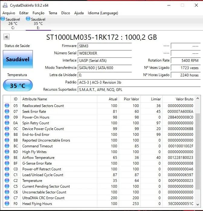This screenshot has height=211, width=203.
Task: Click the ID column header
Action: [15, 99]
